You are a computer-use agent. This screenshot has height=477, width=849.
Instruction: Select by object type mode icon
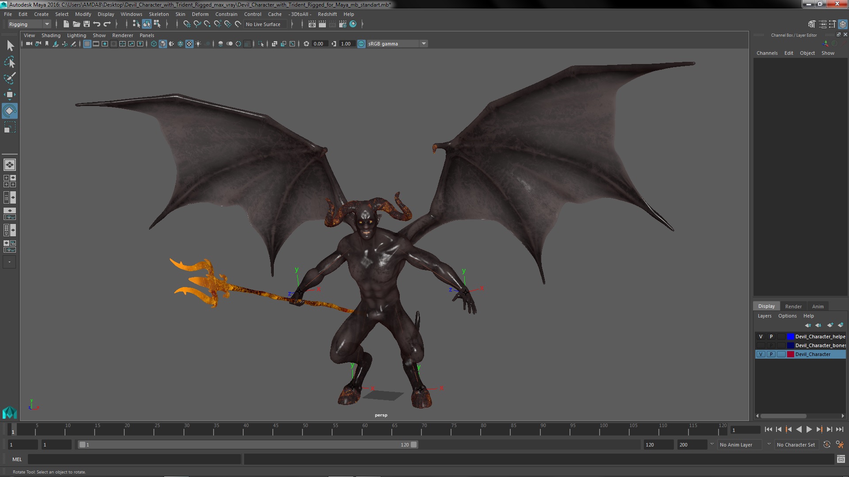pos(147,24)
